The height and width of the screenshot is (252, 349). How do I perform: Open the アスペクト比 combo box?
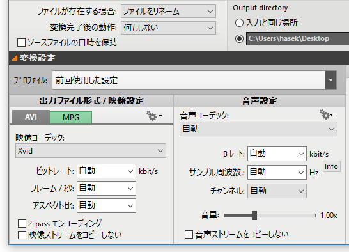click(x=106, y=205)
